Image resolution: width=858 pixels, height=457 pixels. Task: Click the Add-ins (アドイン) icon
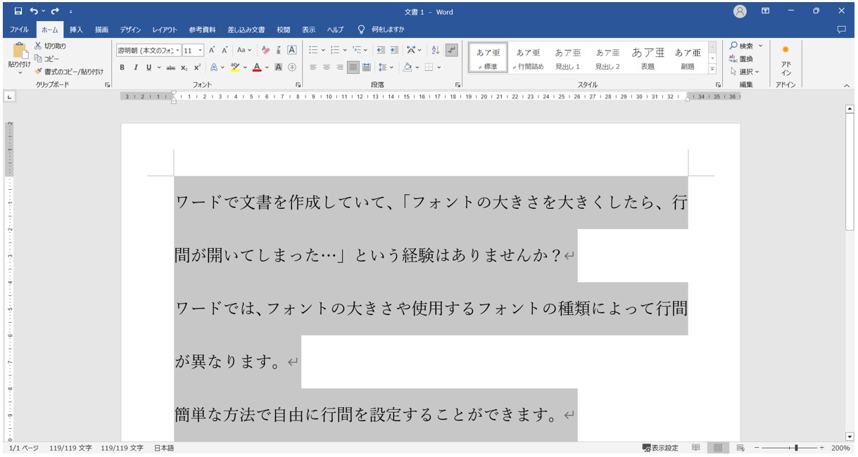[x=786, y=59]
